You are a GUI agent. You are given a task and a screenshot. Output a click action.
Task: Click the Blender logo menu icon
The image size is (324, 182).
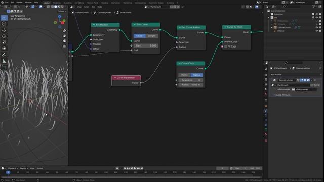click(x=2, y=2)
